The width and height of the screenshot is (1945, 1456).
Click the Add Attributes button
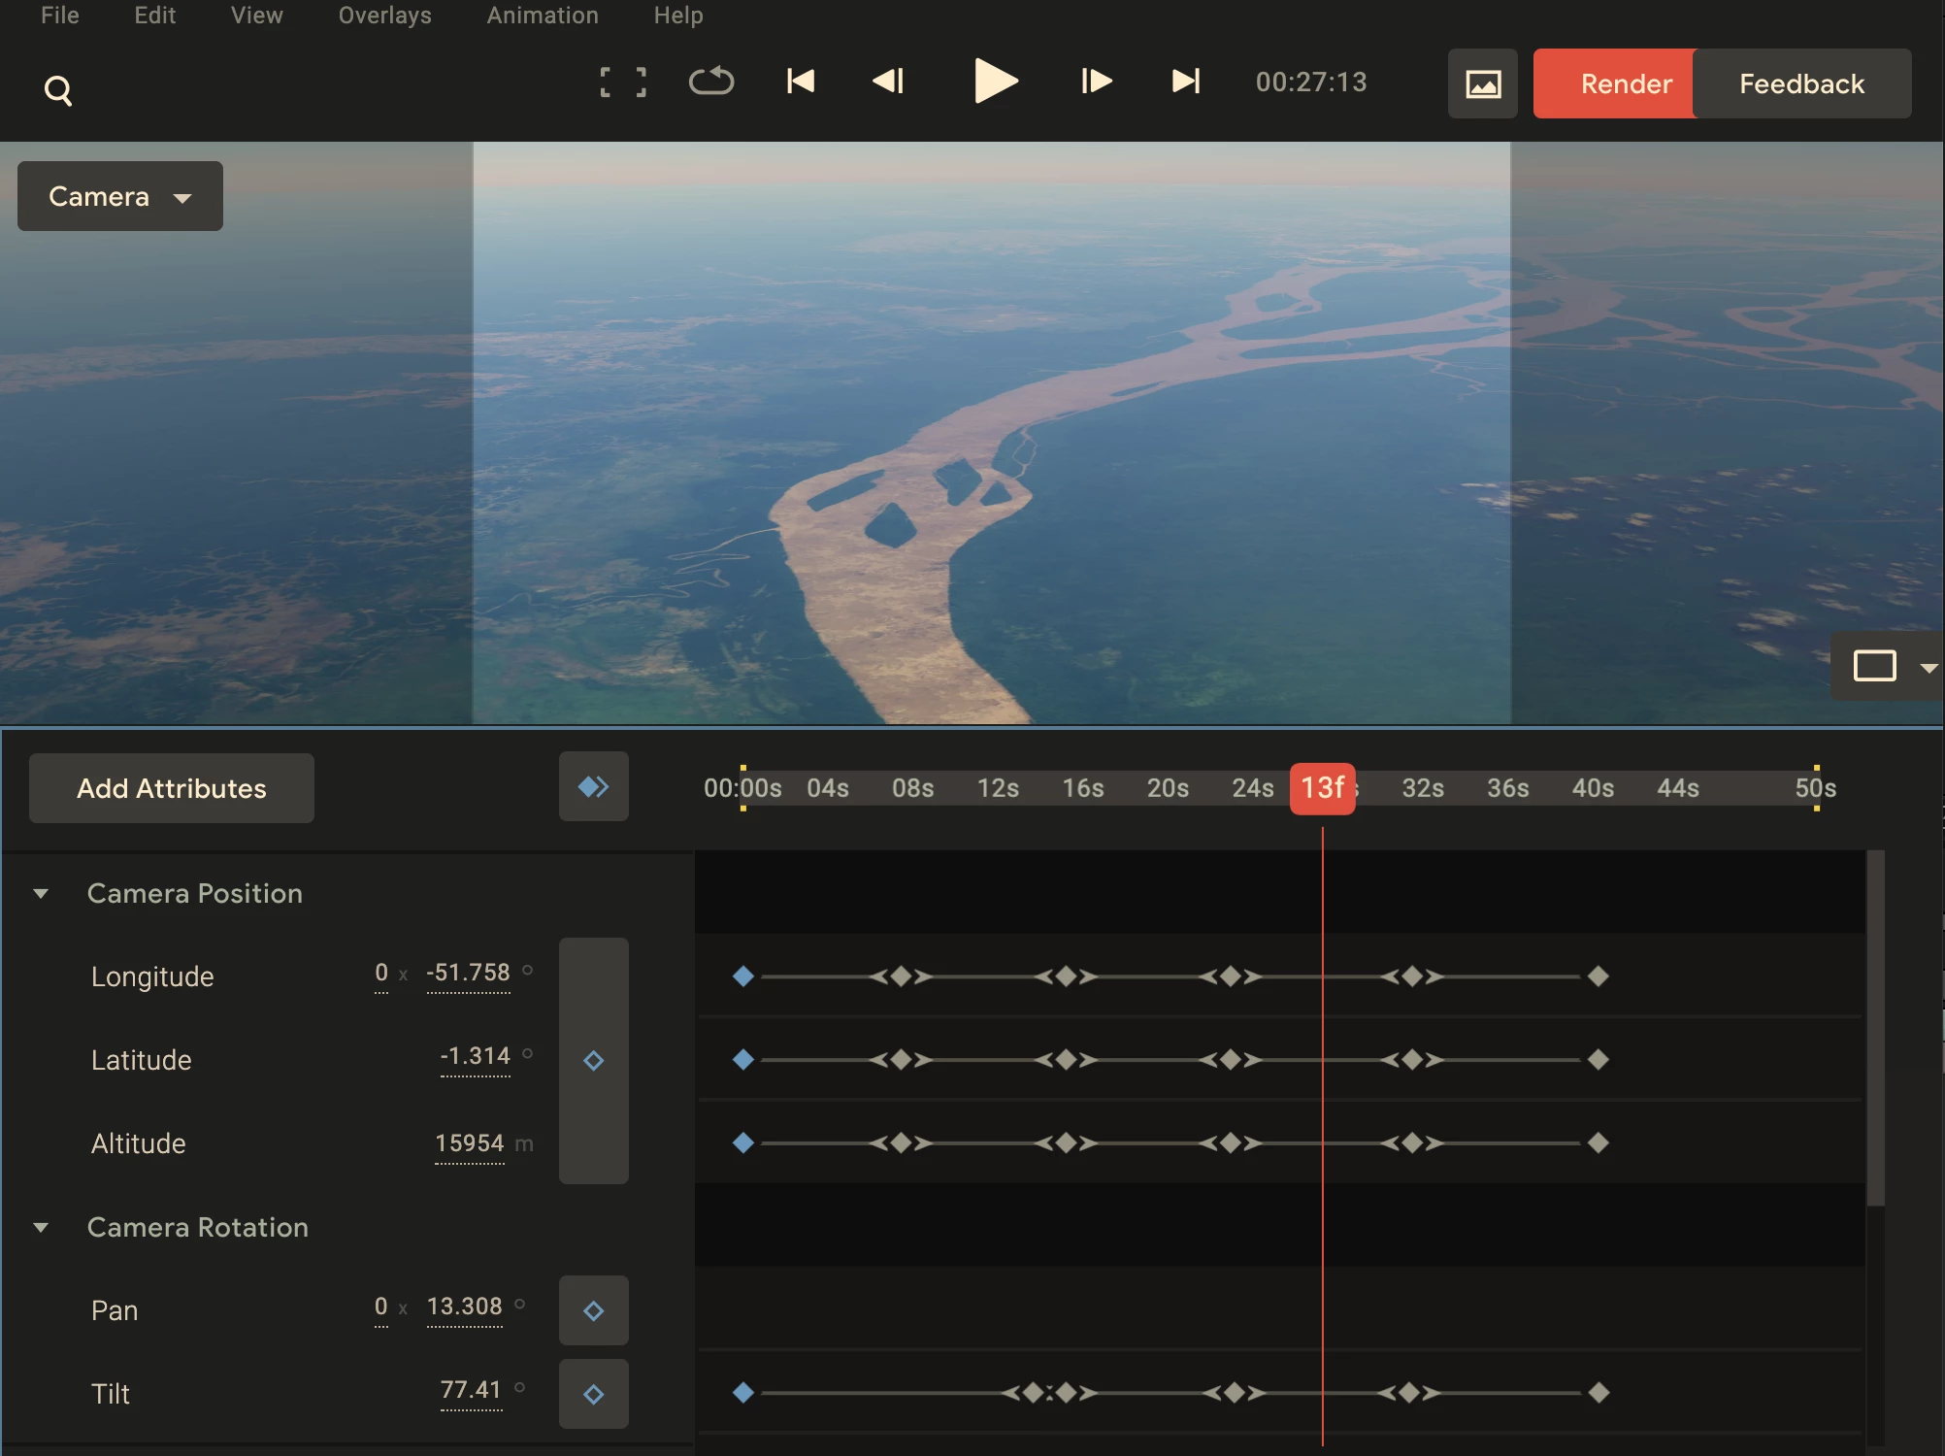172,788
